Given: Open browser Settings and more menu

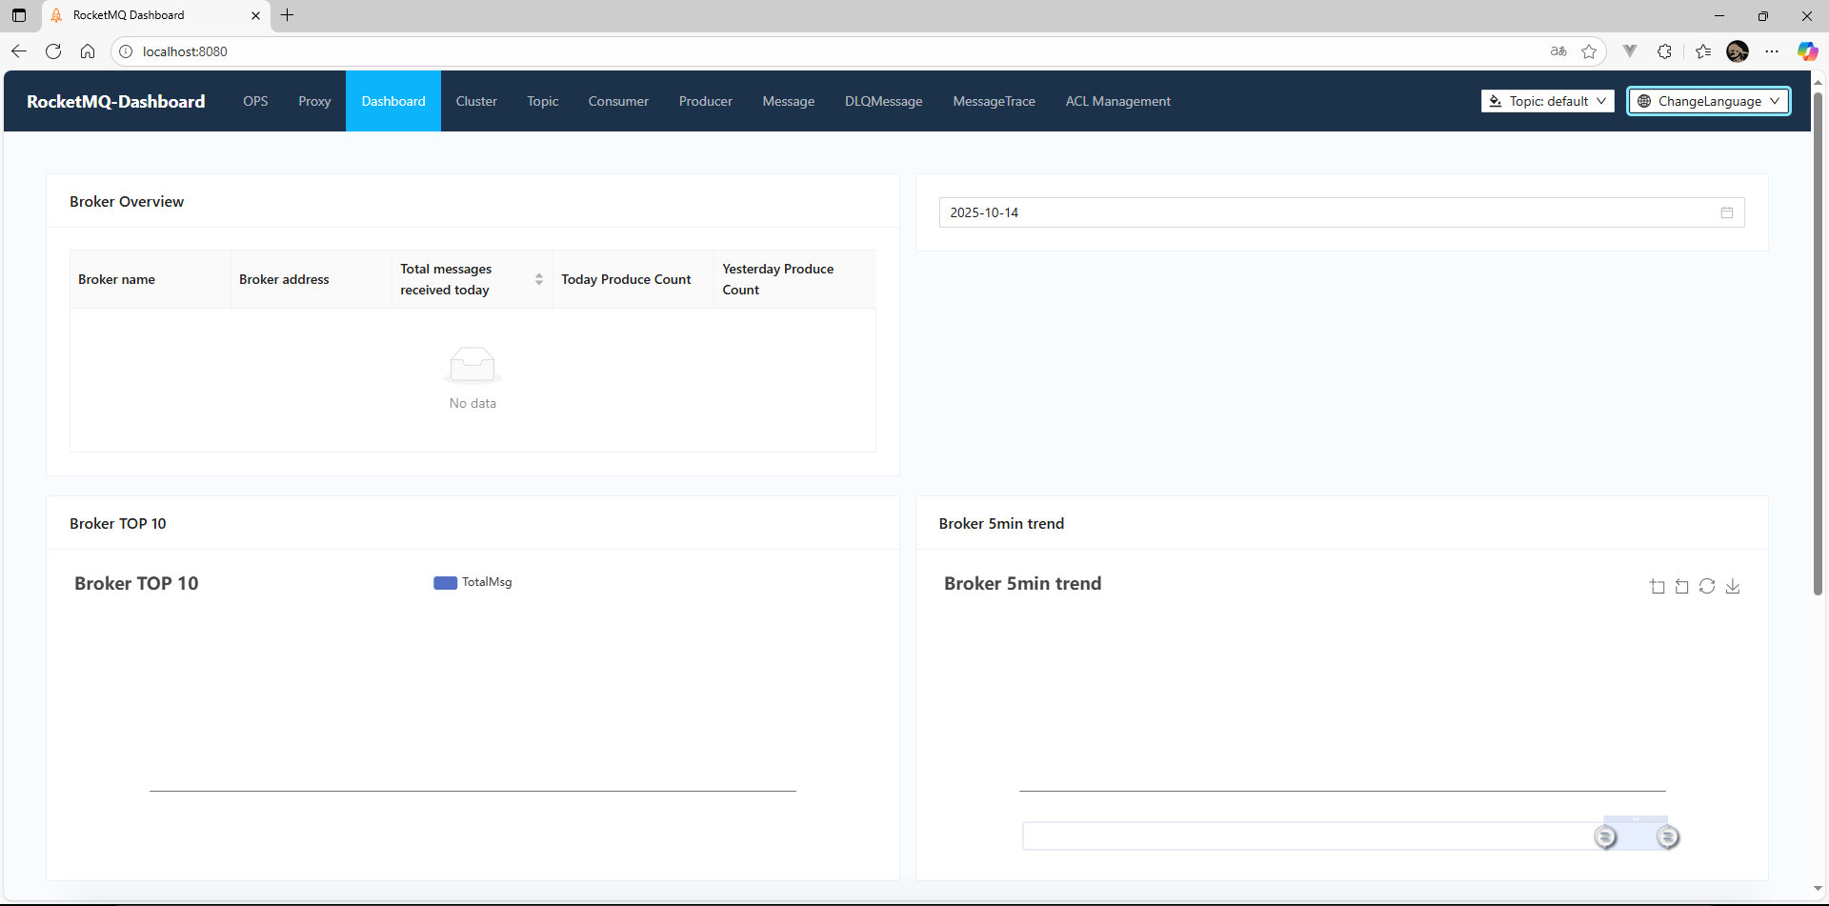Looking at the screenshot, I should click(1772, 51).
